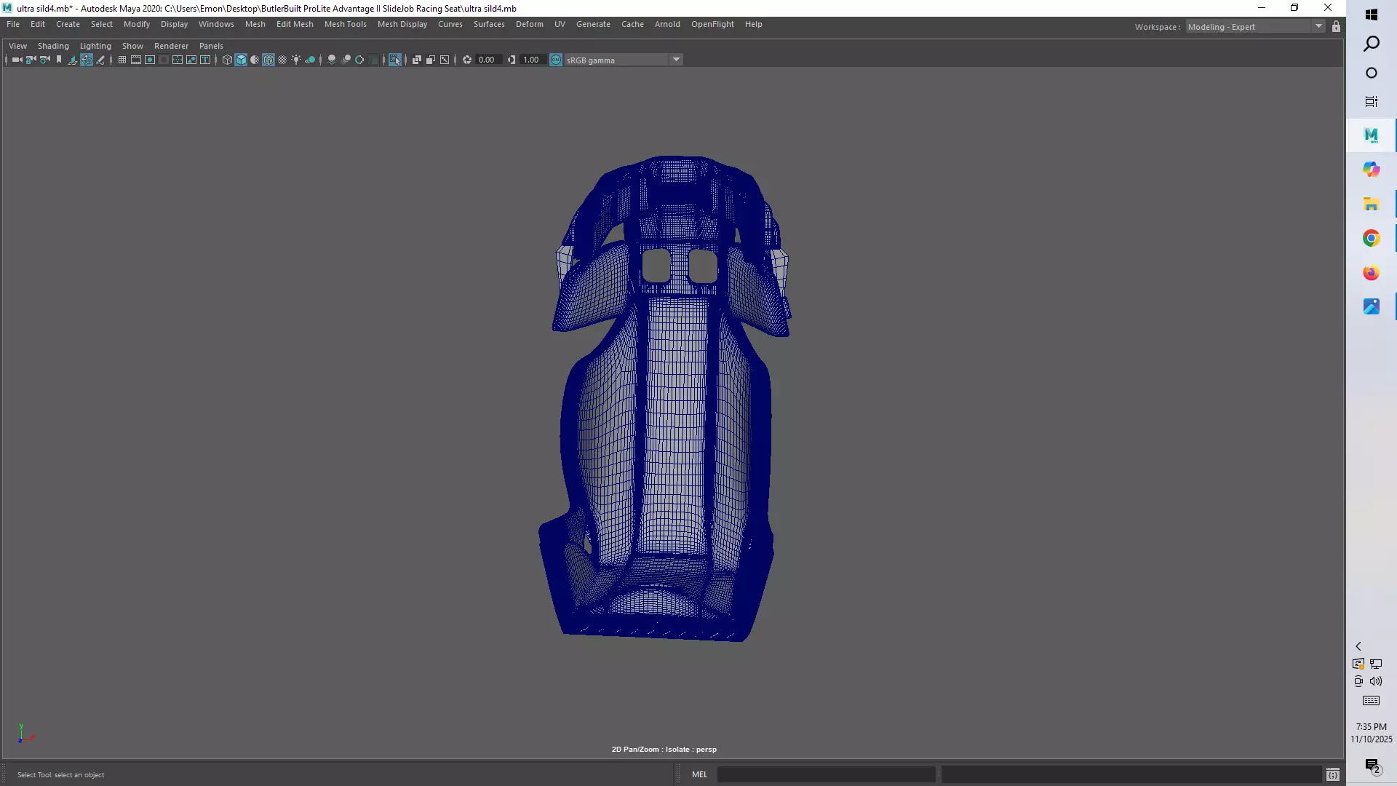Click the Multisample Anti-aliasing icon
1397x786 pixels.
coord(359,60)
